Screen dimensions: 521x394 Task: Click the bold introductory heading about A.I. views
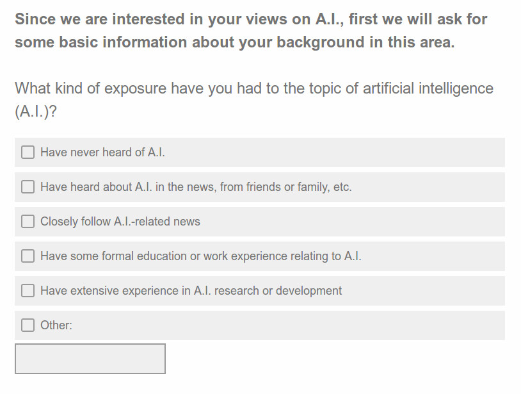(251, 31)
